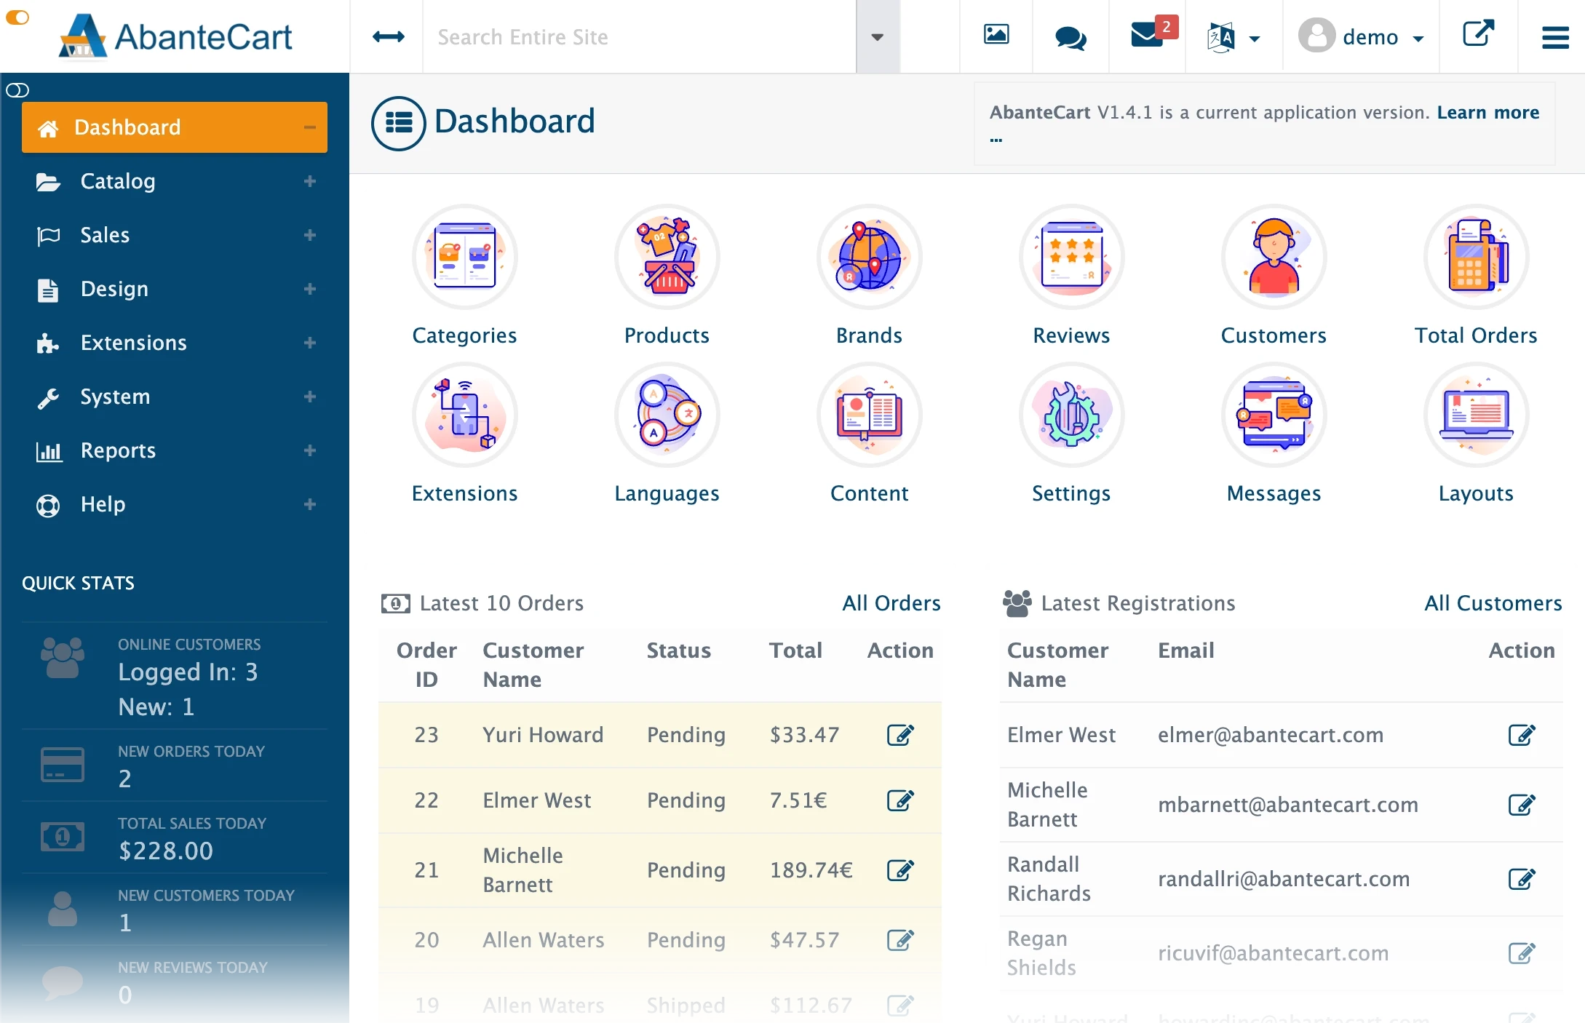Image resolution: width=1585 pixels, height=1023 pixels.
Task: Expand the Extensions sidebar menu
Action: pyautogui.click(x=310, y=343)
